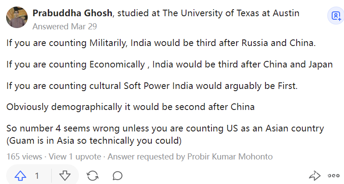Downvote this answer

coord(65,176)
